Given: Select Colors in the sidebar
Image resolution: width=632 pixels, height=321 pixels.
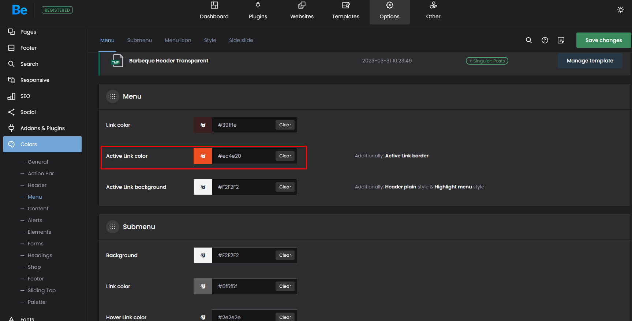Looking at the screenshot, I should (42, 144).
